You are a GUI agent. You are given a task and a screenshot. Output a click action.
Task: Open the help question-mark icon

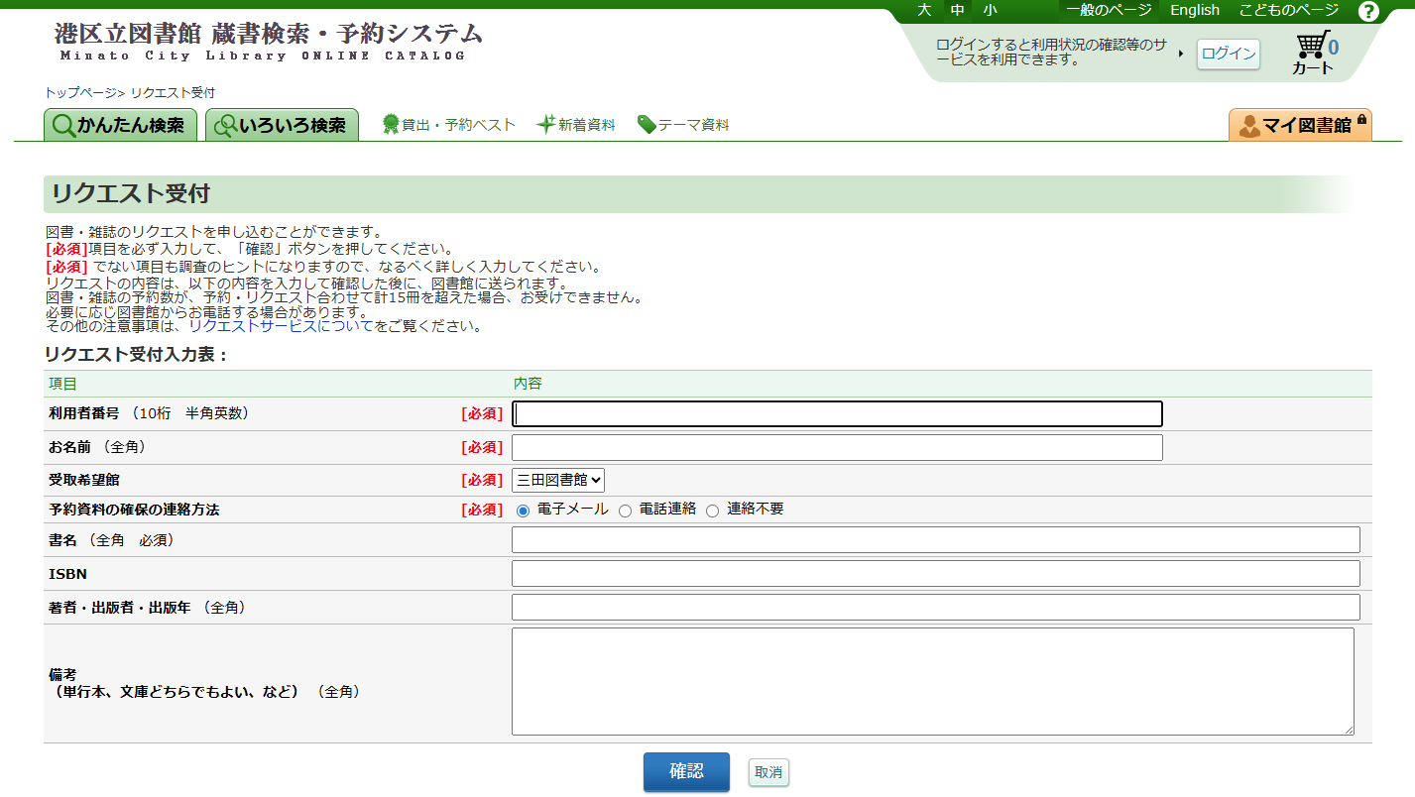pyautogui.click(x=1370, y=11)
